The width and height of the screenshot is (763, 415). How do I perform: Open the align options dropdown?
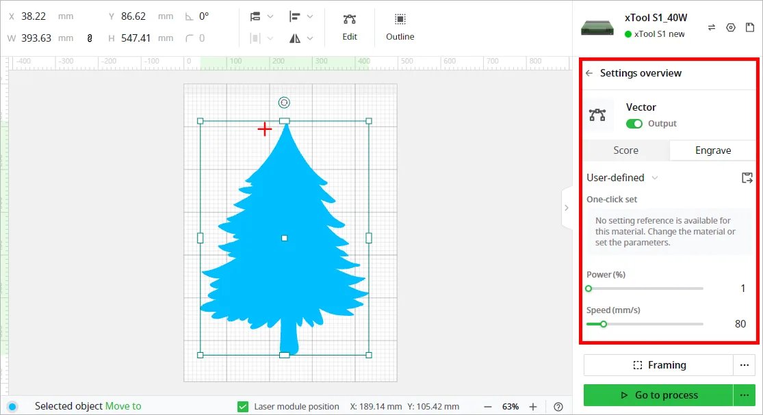point(300,16)
